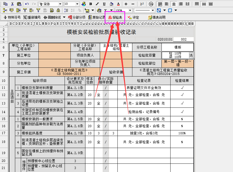The image size is (233, 172).
Task: Expand the zoom 100% dropdown
Action: (x=130, y=10)
